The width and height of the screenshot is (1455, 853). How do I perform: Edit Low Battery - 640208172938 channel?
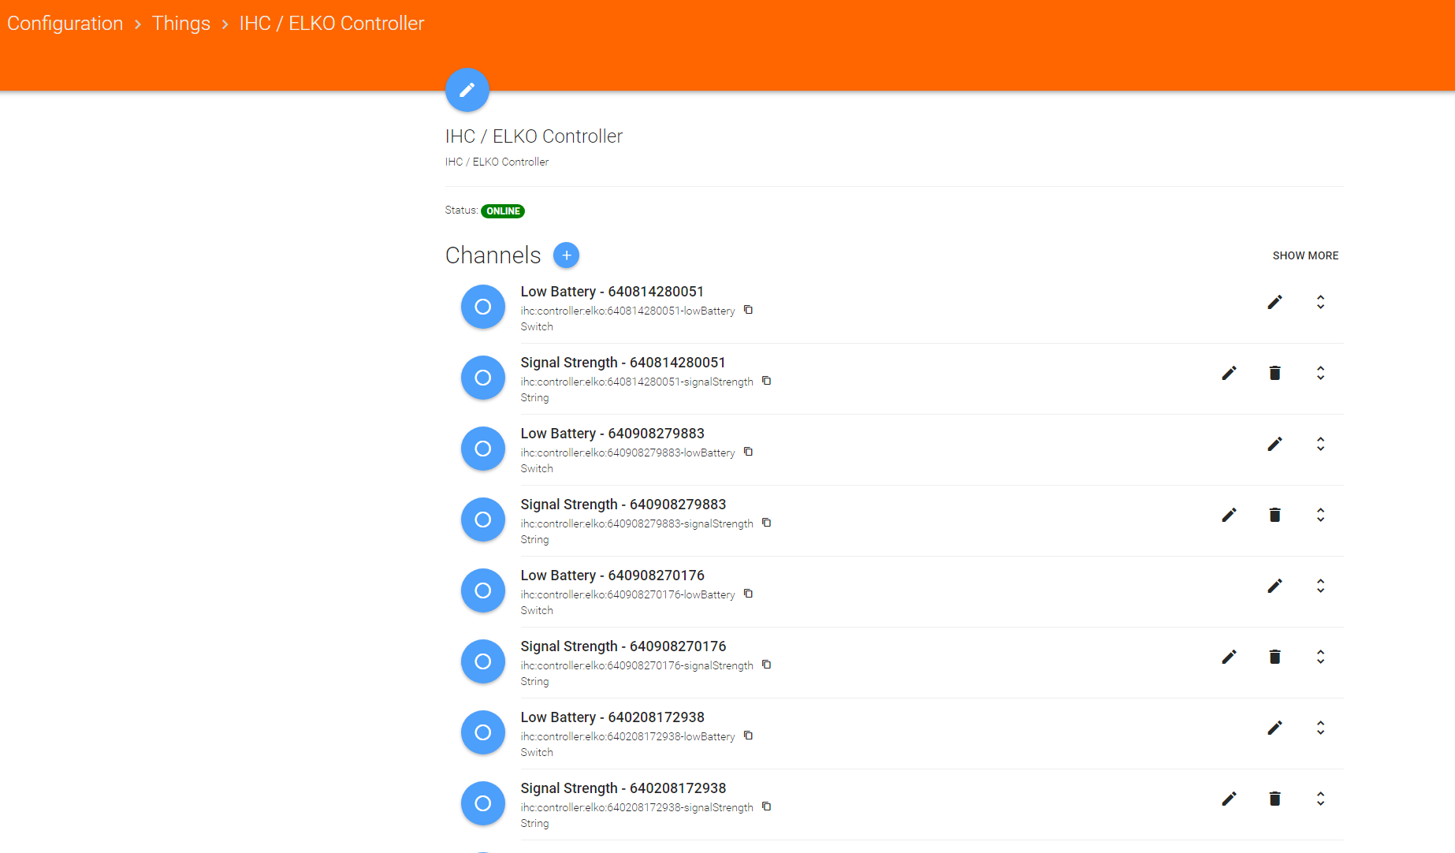click(1275, 728)
